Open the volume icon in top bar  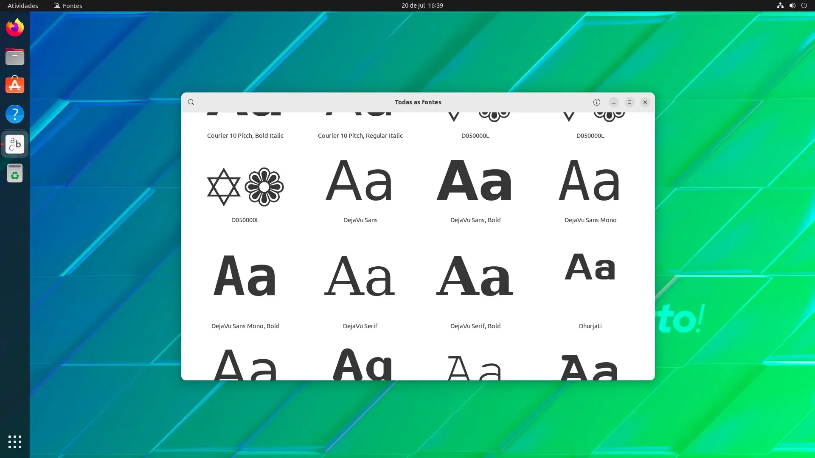[x=792, y=6]
